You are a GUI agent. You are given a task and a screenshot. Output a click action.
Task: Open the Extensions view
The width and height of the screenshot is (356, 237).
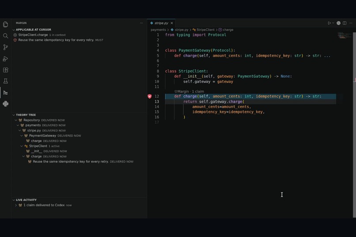5,70
